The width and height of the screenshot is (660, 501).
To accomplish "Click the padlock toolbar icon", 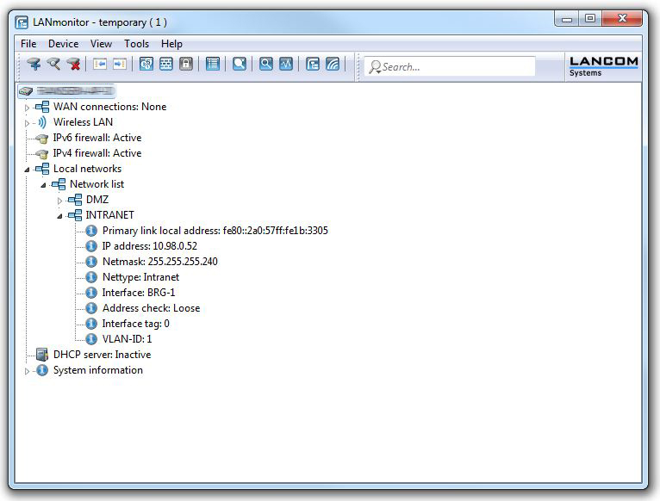I will [x=186, y=64].
